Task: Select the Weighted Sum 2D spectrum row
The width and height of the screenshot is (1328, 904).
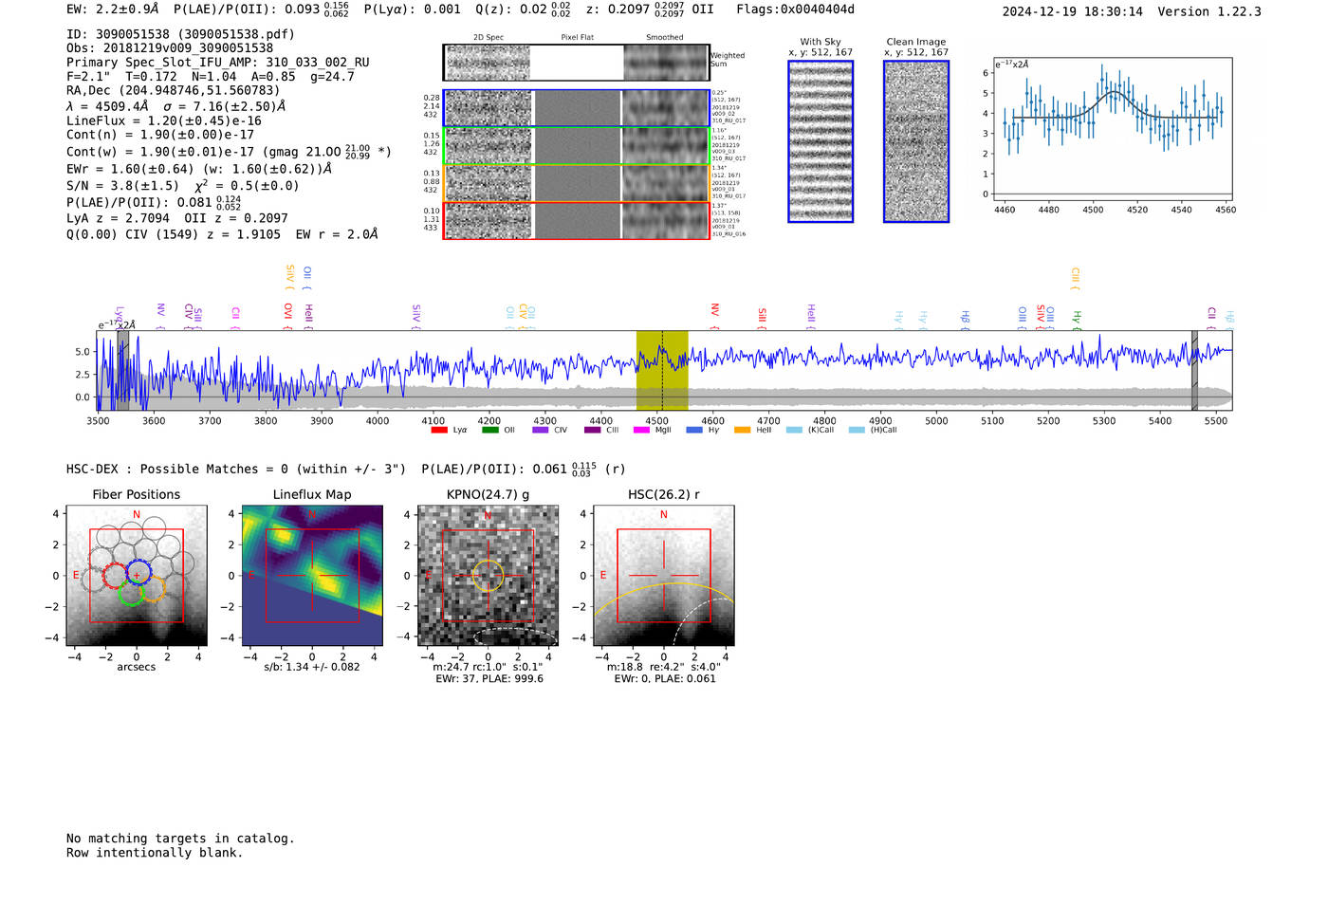Action: (576, 63)
